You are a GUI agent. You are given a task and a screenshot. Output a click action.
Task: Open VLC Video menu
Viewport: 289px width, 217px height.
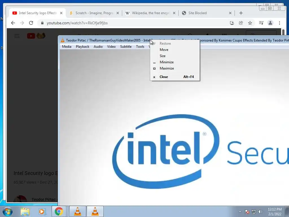(x=111, y=47)
